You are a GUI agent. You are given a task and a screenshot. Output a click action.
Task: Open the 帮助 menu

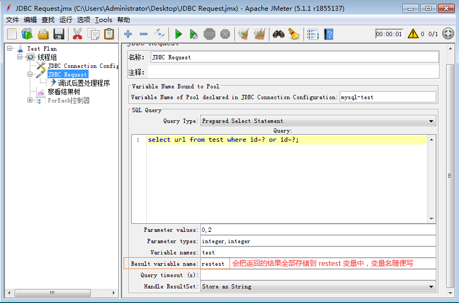tap(124, 20)
